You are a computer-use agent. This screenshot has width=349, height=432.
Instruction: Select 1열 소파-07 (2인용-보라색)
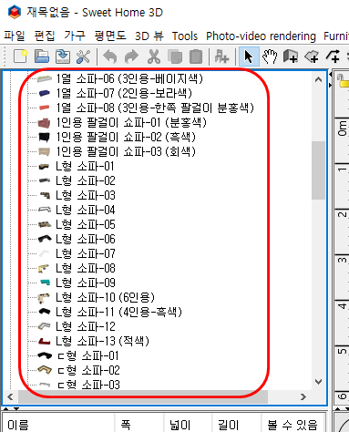coord(124,93)
